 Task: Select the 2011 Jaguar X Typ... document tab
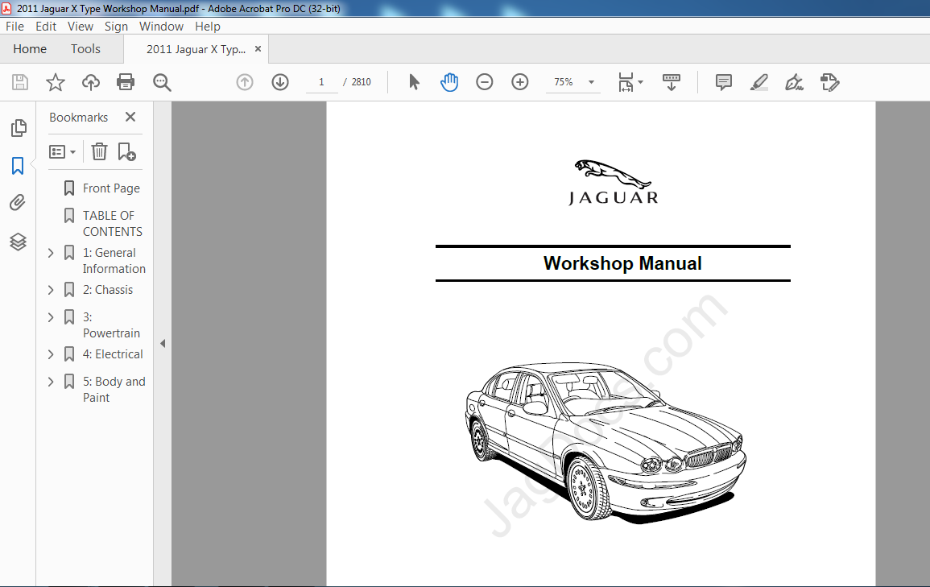click(x=196, y=49)
